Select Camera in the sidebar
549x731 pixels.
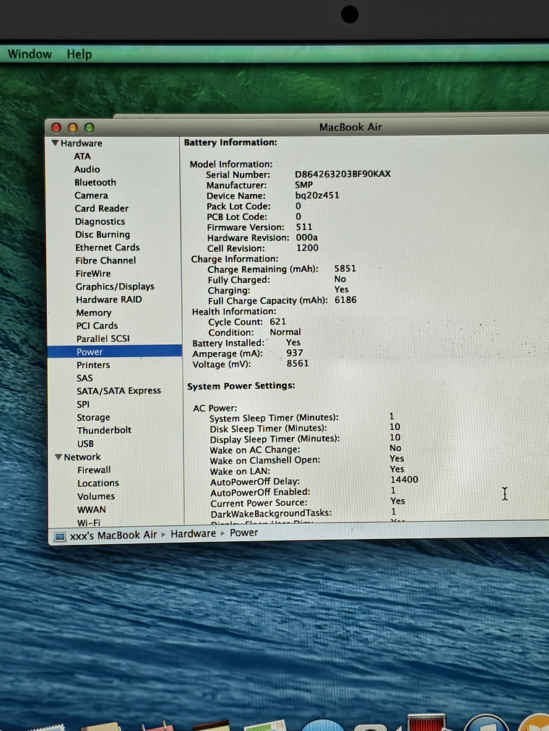(x=91, y=196)
